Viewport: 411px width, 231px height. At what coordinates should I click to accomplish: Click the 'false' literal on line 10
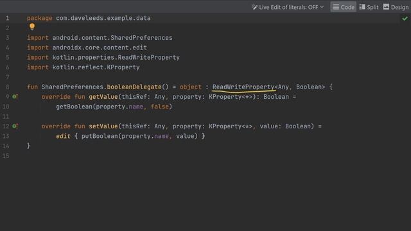click(x=160, y=107)
